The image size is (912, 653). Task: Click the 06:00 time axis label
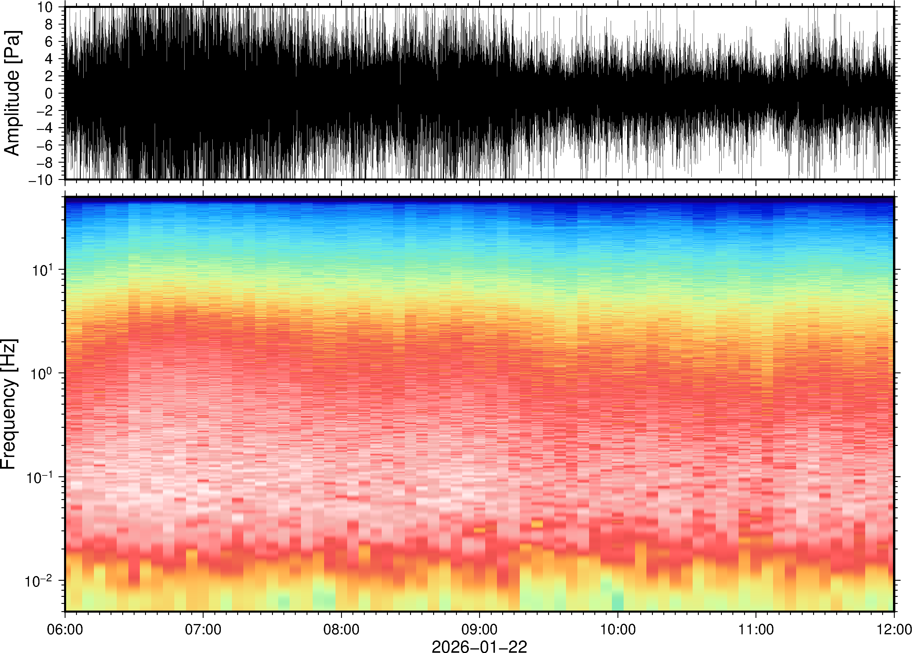pyautogui.click(x=65, y=629)
